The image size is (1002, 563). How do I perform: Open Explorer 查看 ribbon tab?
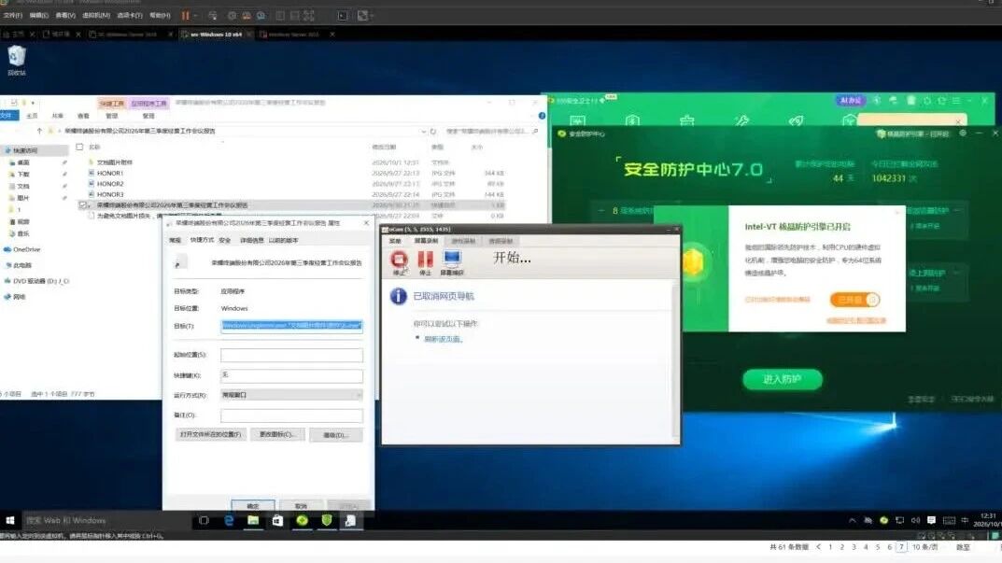[83, 116]
